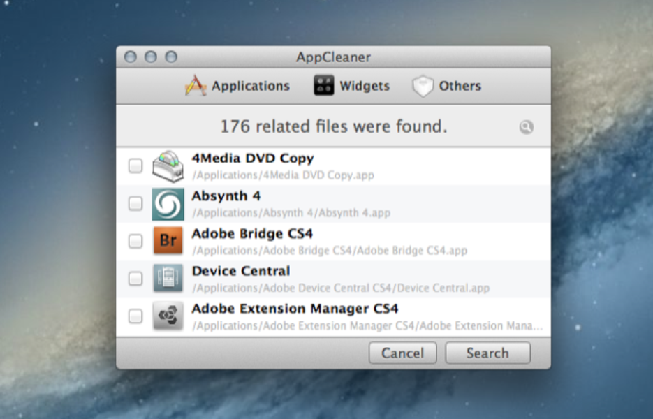The width and height of the screenshot is (653, 419).
Task: Check the Absynth 4 checkbox
Action: 135,203
